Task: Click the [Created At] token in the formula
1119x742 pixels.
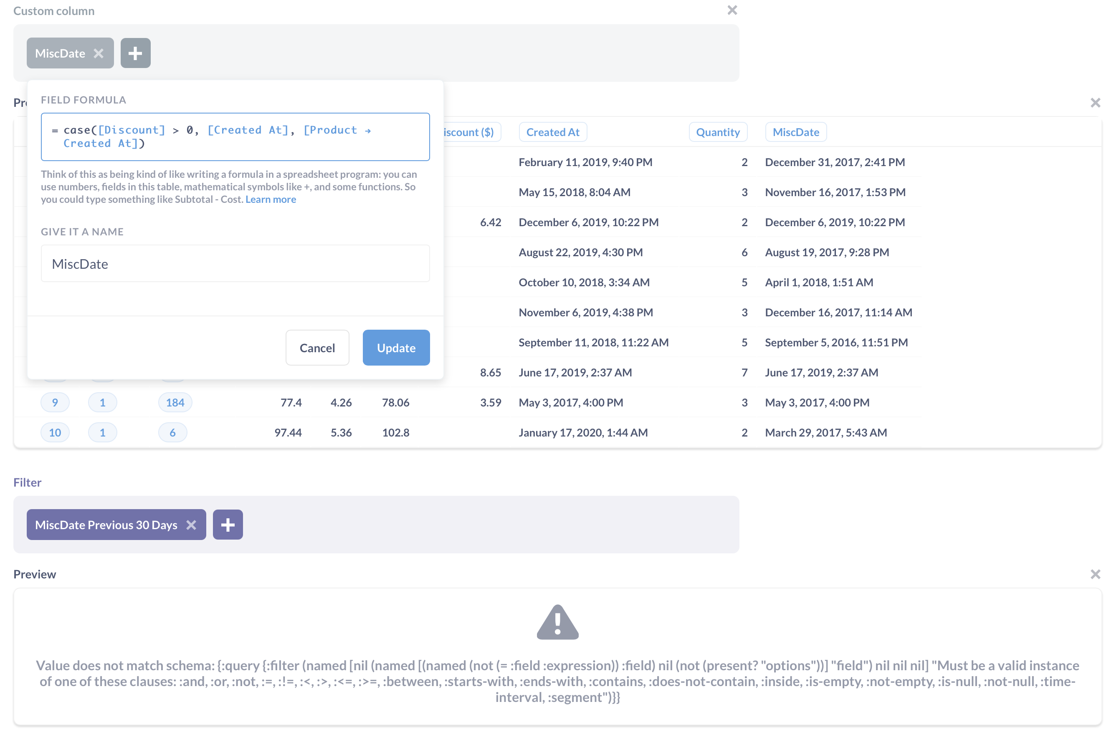Action: point(248,130)
